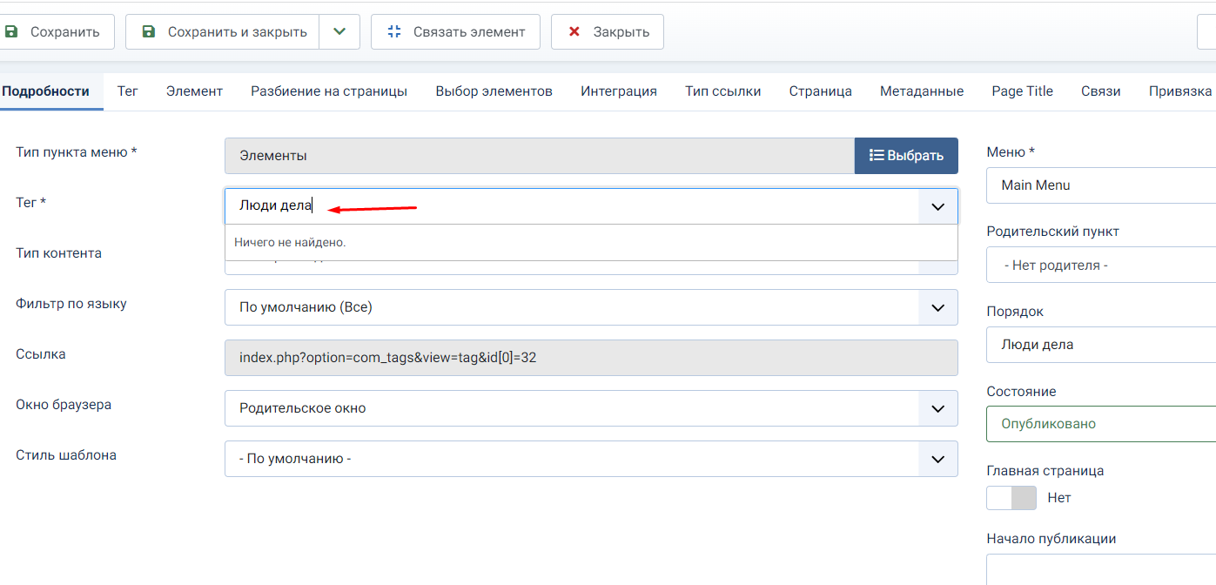Click the Тип пункта меню label
This screenshot has width=1216, height=585.
pos(77,152)
